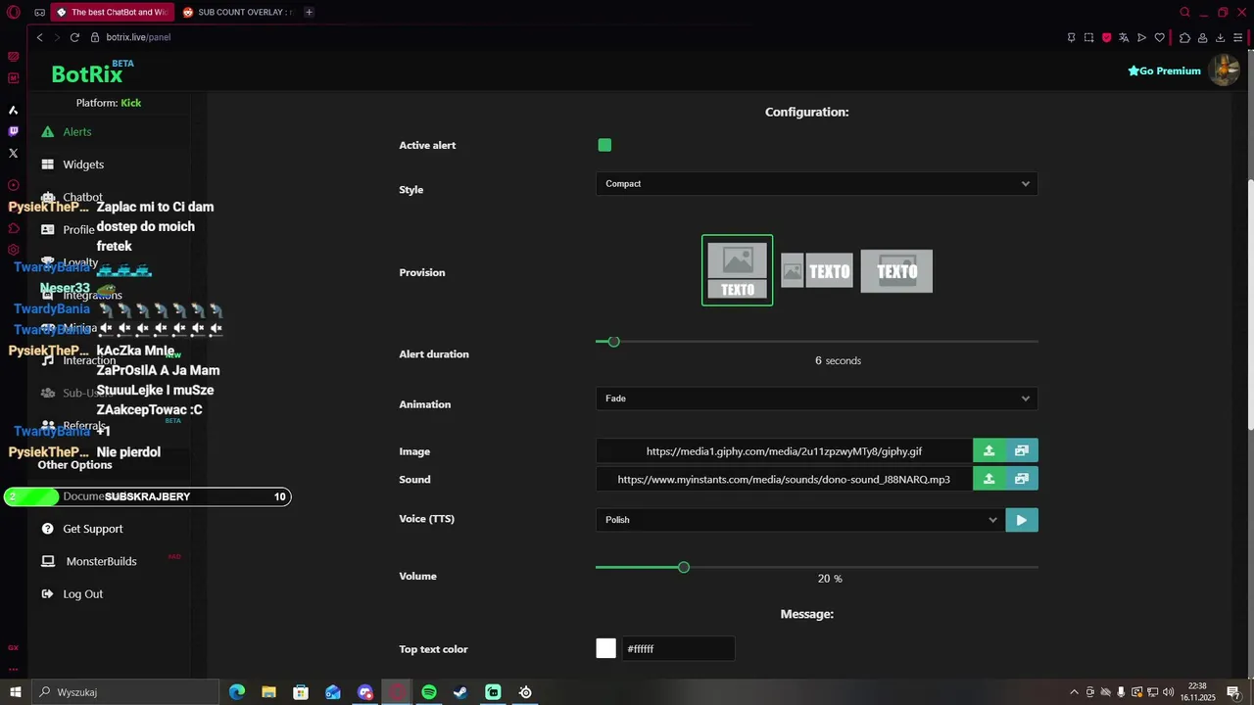Open browser tab search magnifier icon
This screenshot has height=705, width=1254.
coord(1184,12)
